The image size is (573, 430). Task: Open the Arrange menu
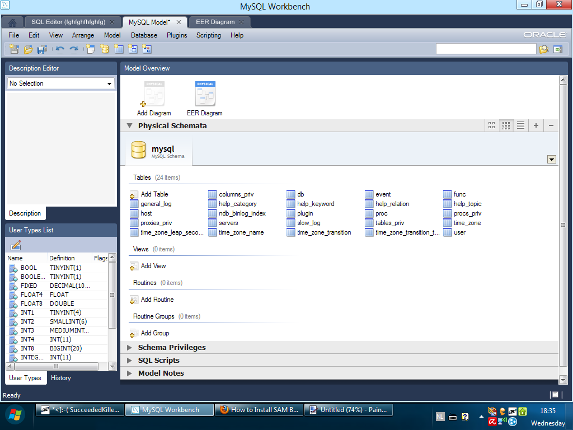83,35
